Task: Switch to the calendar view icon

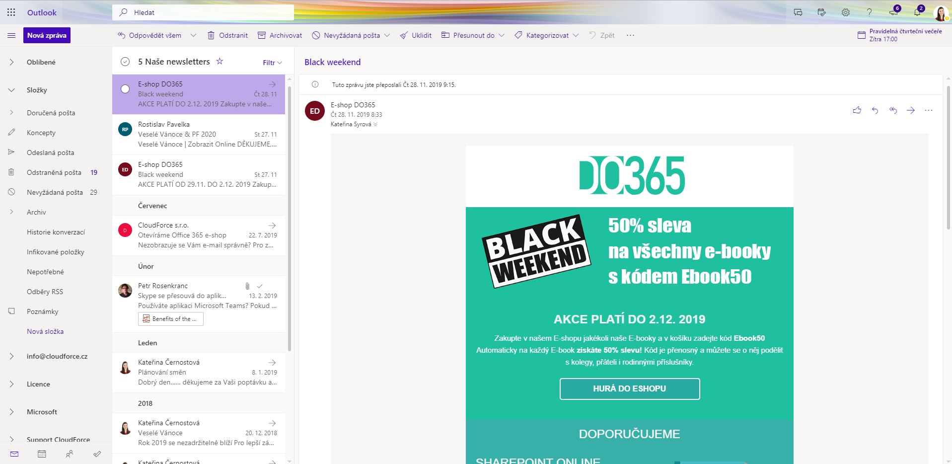Action: (x=42, y=454)
